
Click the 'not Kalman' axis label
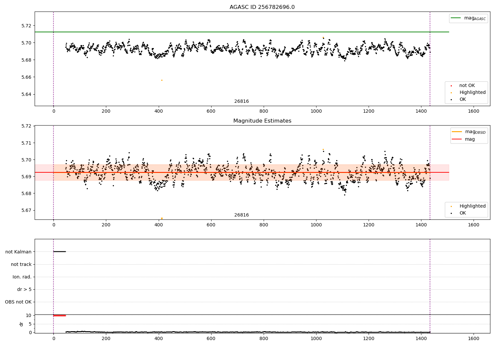pyautogui.click(x=18, y=252)
